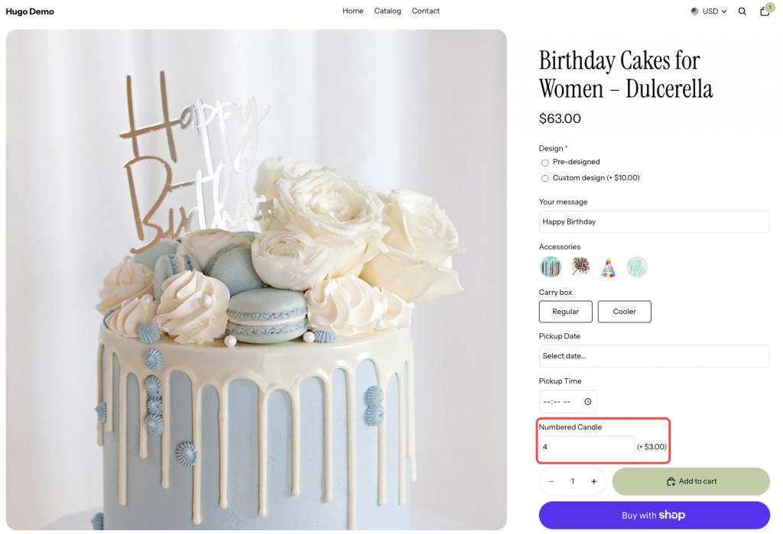Open the Pickup Date selector
This screenshot has height=534, width=783.
click(654, 356)
